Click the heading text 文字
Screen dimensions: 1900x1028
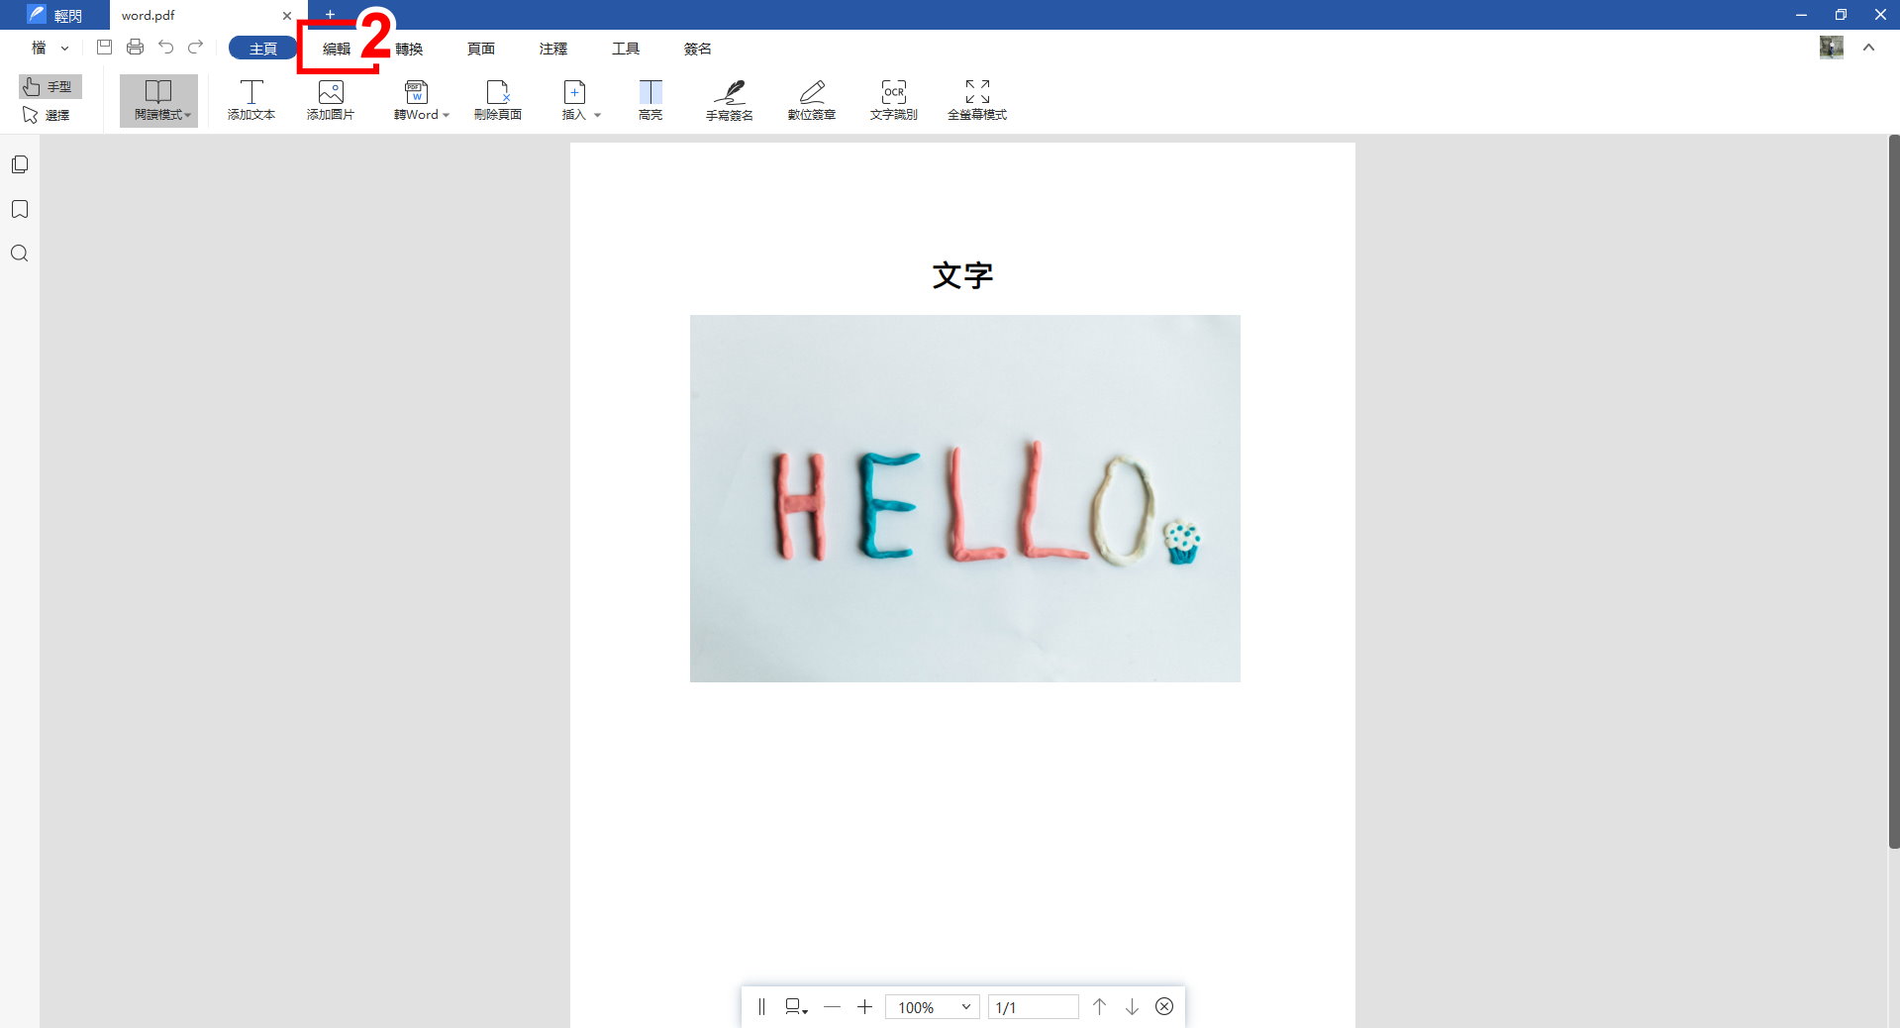[962, 275]
